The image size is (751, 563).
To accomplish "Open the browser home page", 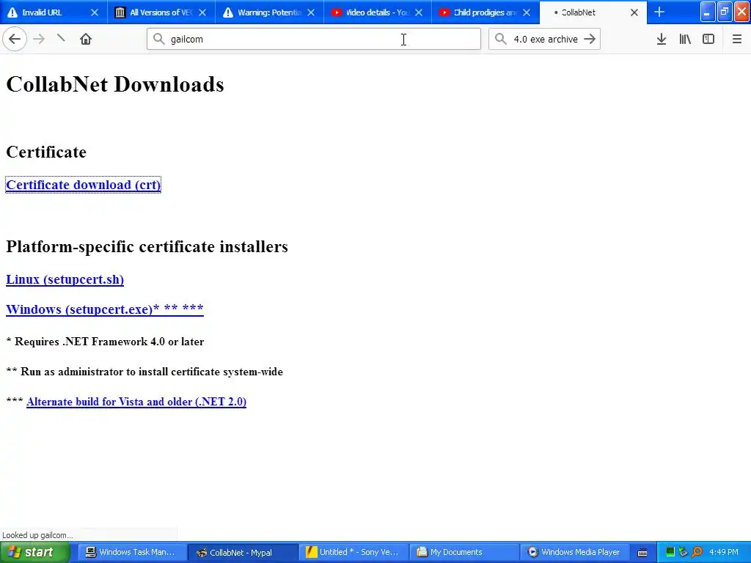I will pyautogui.click(x=86, y=40).
